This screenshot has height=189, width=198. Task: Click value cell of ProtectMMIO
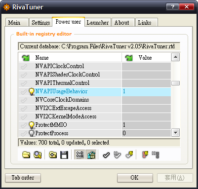click(x=146, y=125)
